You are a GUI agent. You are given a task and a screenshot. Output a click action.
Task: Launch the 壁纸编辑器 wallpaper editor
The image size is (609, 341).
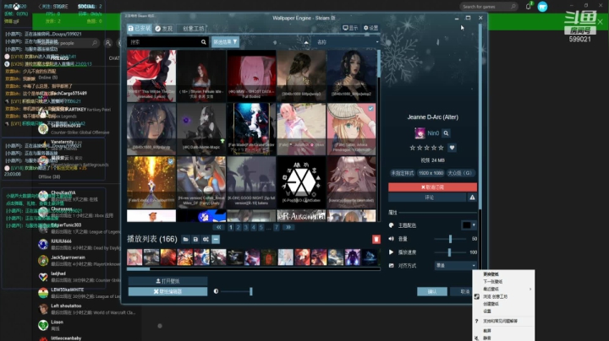[x=167, y=291]
